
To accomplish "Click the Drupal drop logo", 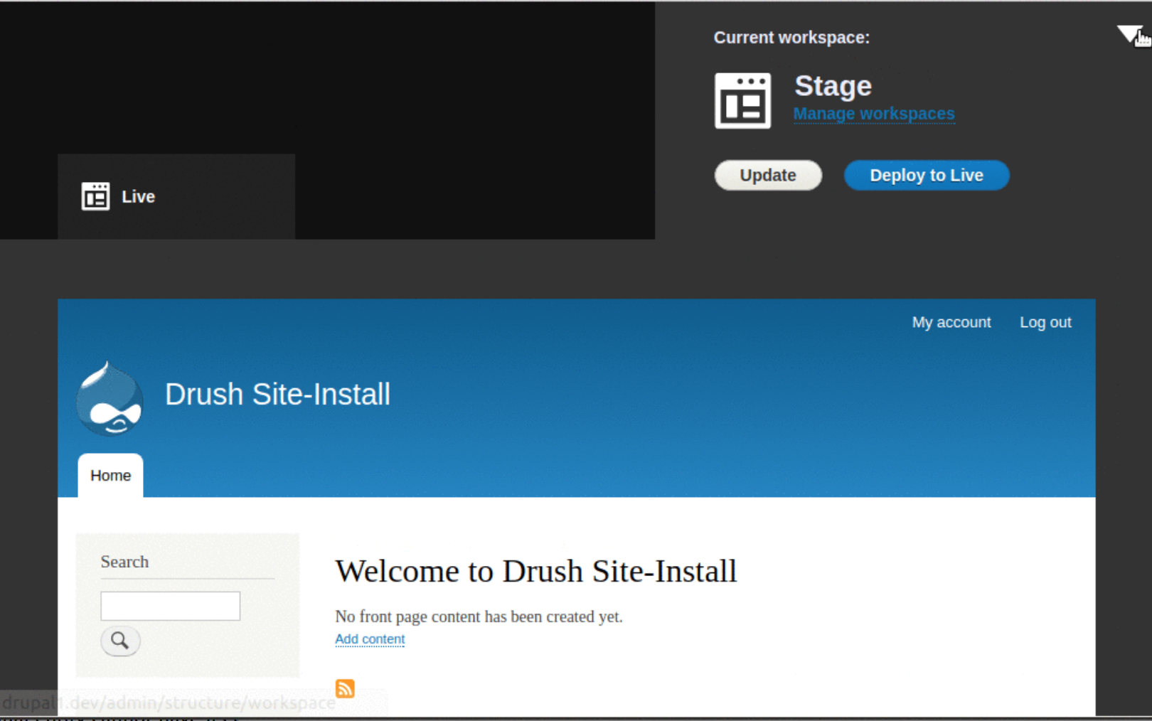I will [110, 397].
